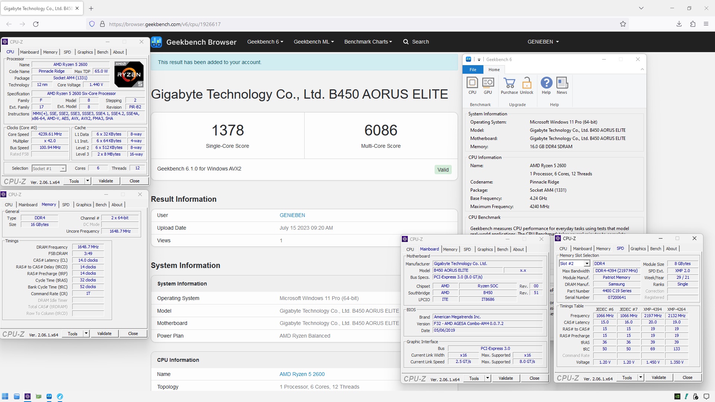Click the browser address bar URL
The image size is (715, 402).
tap(165, 24)
